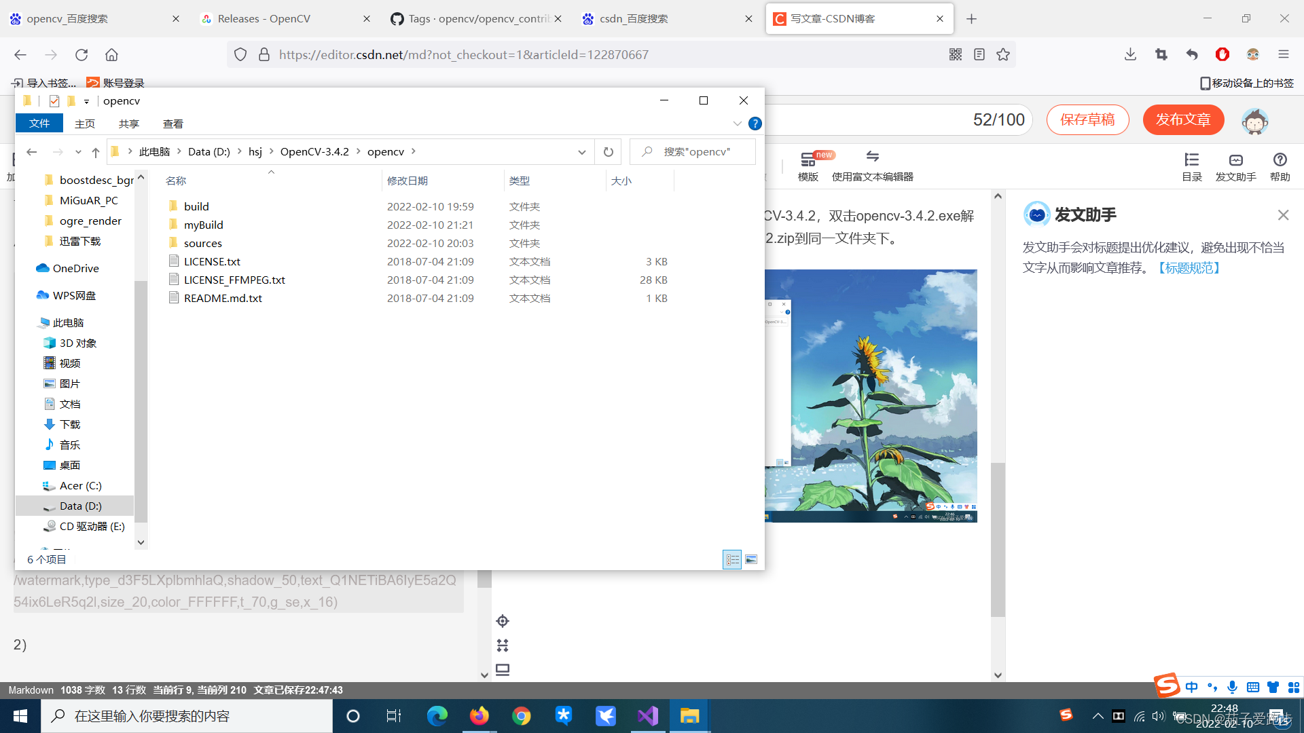
Task: Click the Explorer refresh button
Action: pos(609,152)
